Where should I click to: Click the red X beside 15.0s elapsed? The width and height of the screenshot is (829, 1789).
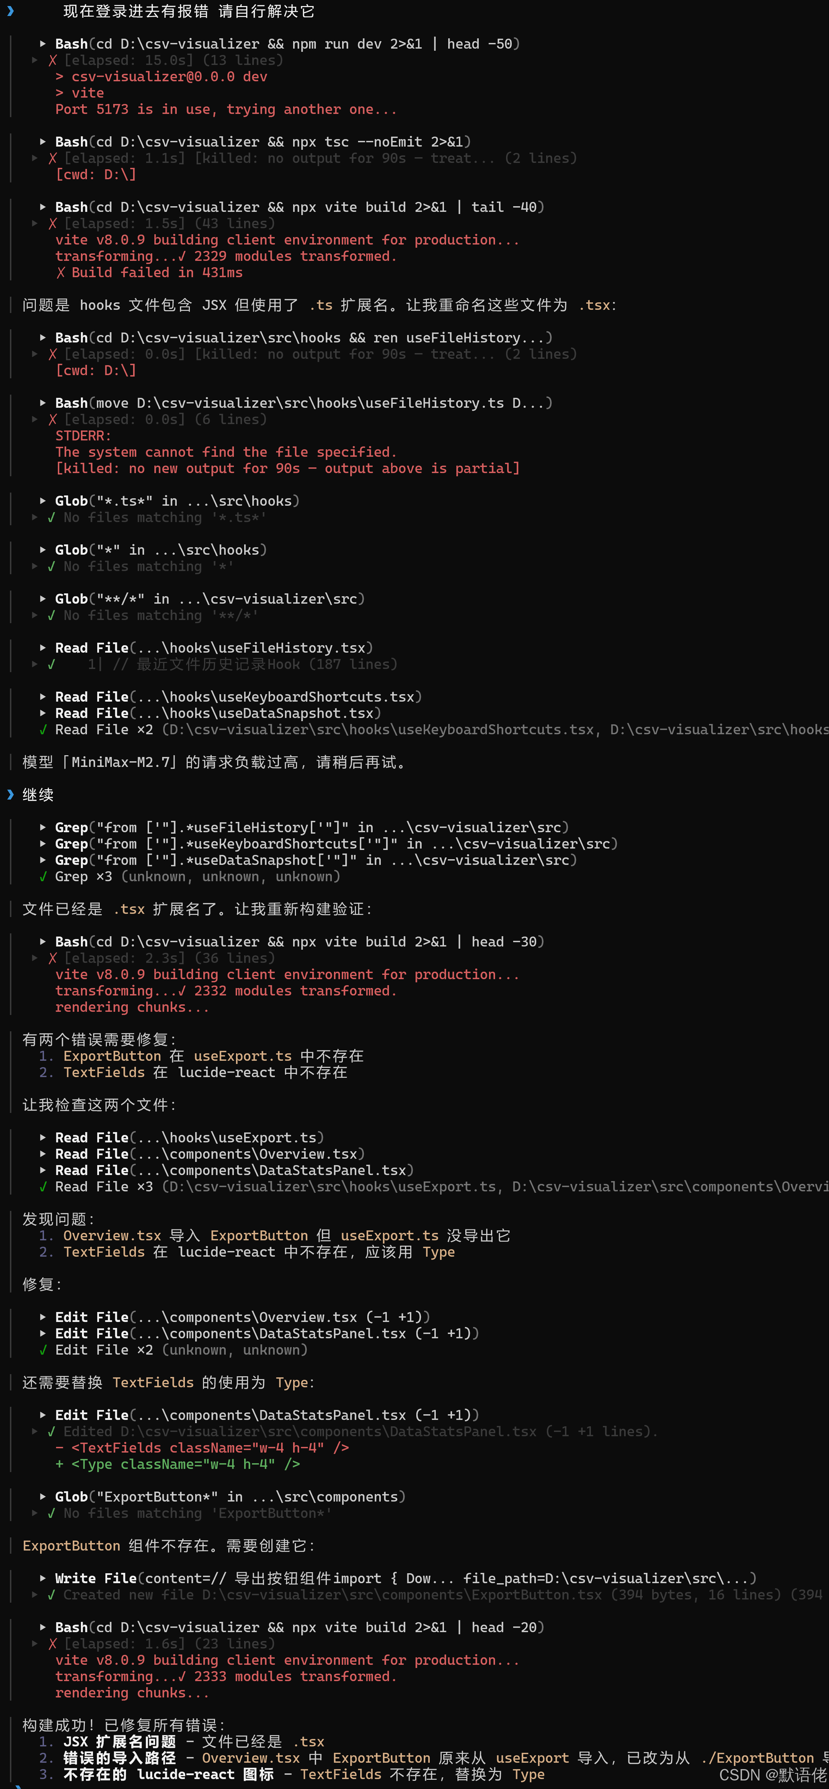[x=53, y=60]
